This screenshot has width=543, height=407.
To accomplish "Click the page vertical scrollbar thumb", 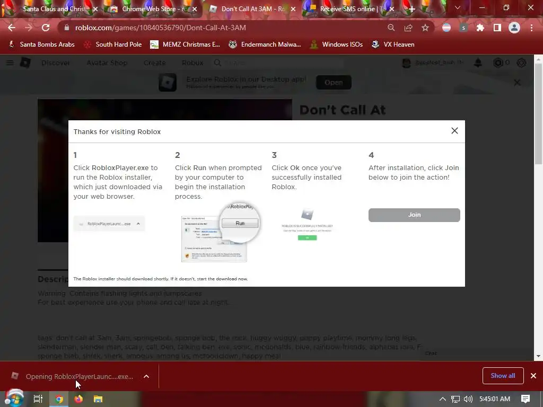I will [x=538, y=114].
